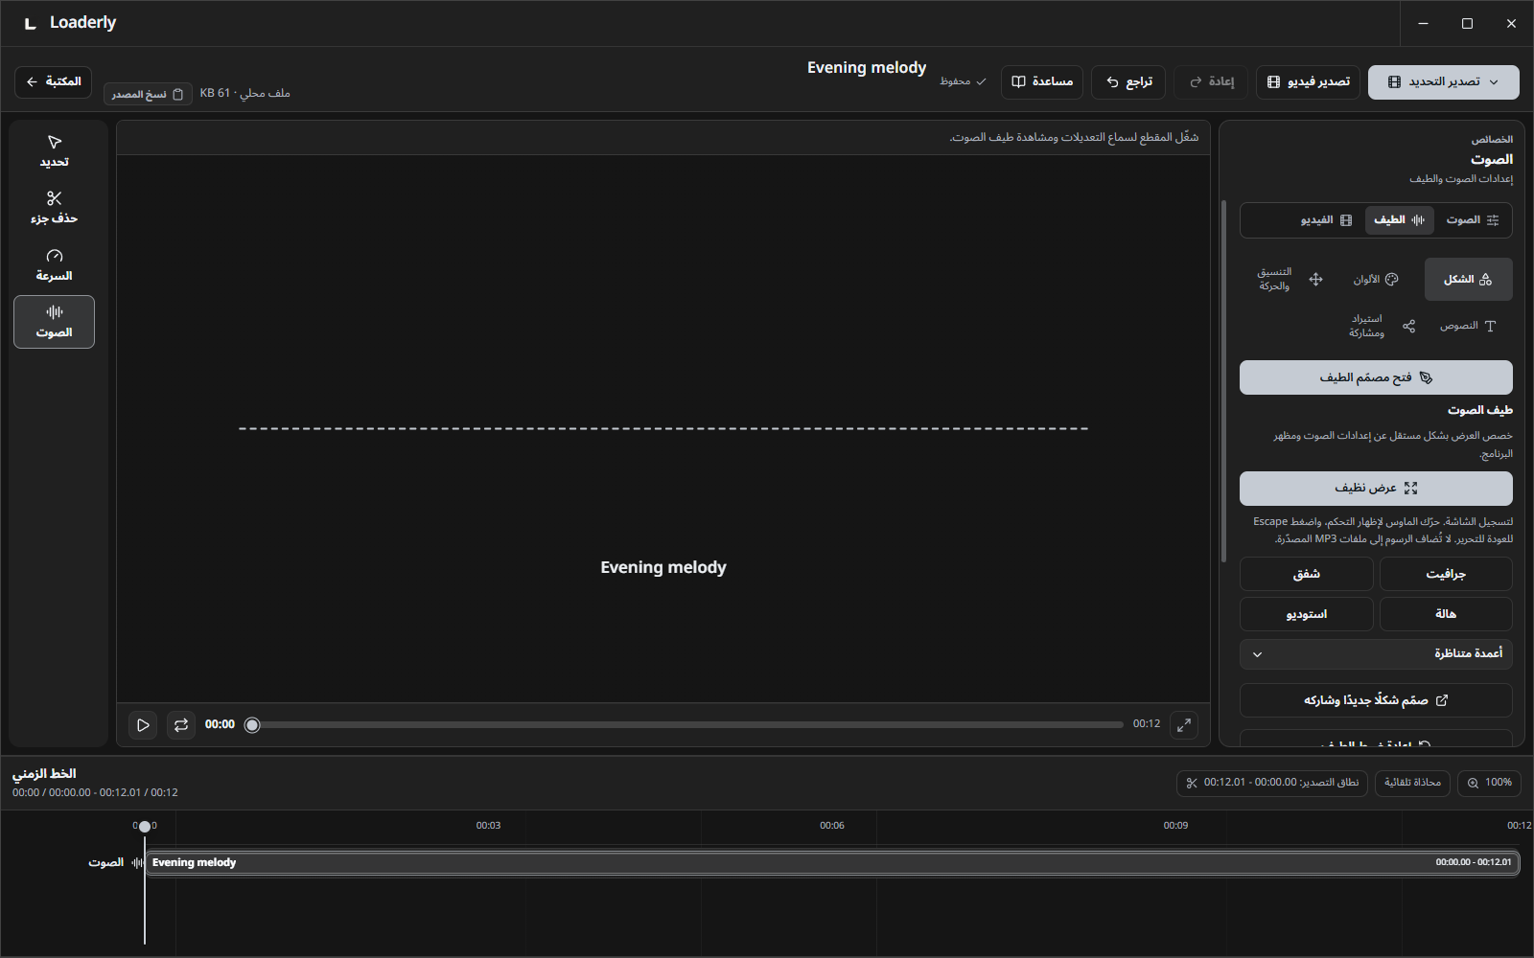The image size is (1534, 958).
Task: Click the preview seek slider handle
Action: pyautogui.click(x=252, y=725)
